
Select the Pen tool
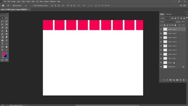(x=6, y=40)
